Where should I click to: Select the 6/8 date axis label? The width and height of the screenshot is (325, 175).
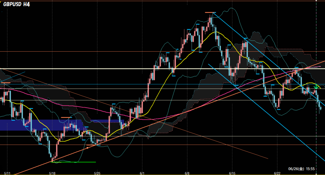(187, 173)
